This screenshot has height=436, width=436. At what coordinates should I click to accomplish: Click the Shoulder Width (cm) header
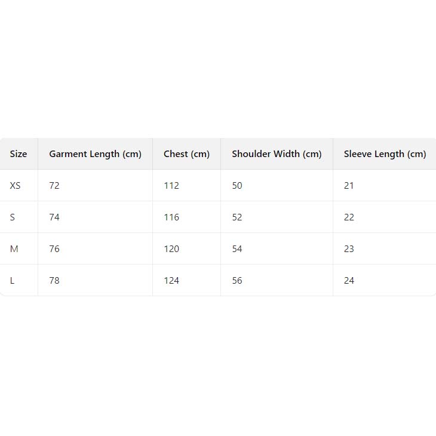[x=277, y=154]
